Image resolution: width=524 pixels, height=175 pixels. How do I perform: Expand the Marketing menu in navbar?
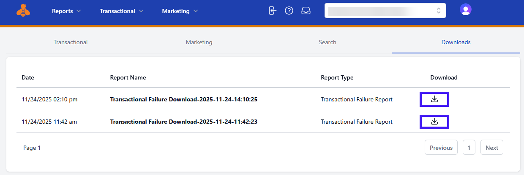pos(180,11)
